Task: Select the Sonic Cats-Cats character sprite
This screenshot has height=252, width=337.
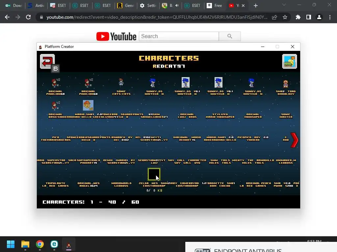Action: click(121, 82)
